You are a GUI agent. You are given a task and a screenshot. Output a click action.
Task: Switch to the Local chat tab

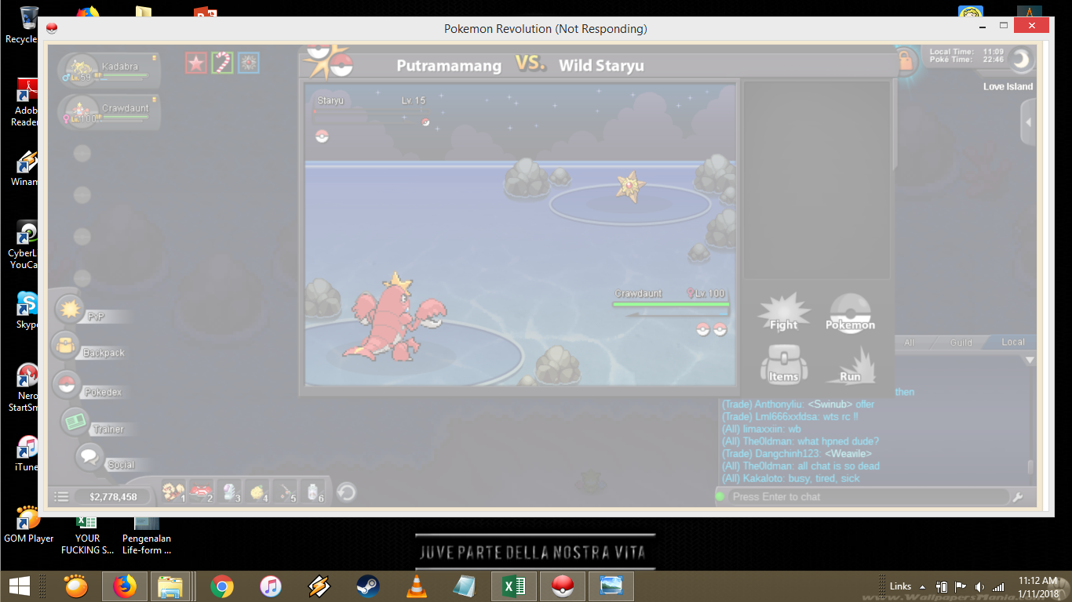point(1012,343)
